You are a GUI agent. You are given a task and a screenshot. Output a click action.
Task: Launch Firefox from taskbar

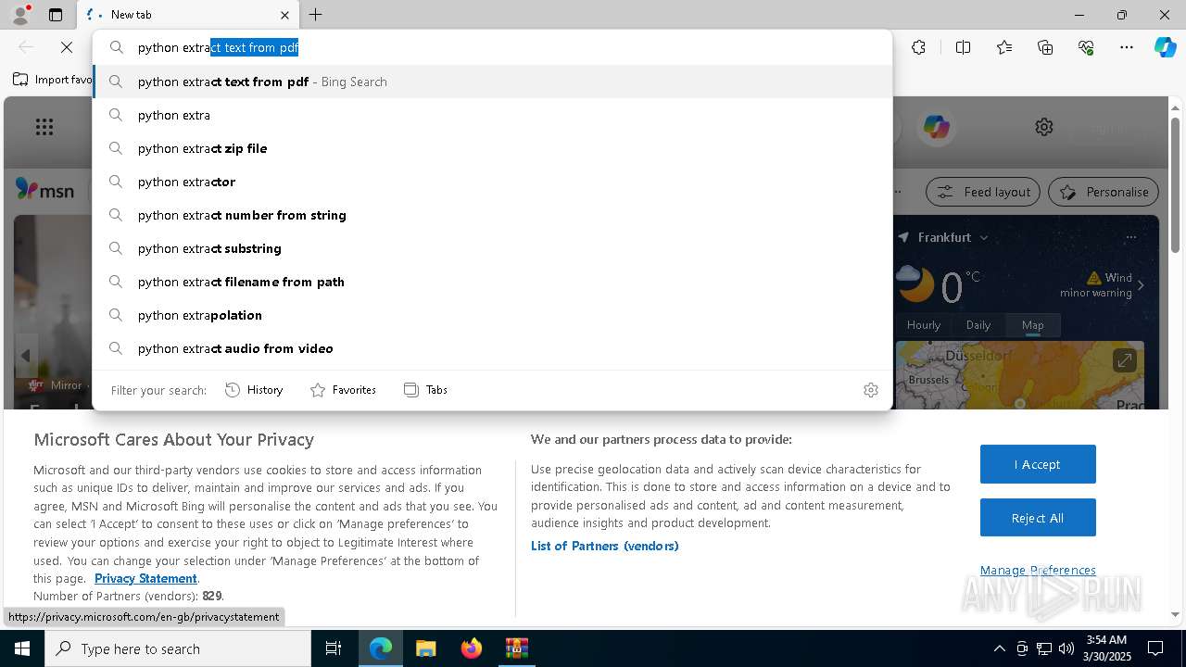(x=471, y=648)
